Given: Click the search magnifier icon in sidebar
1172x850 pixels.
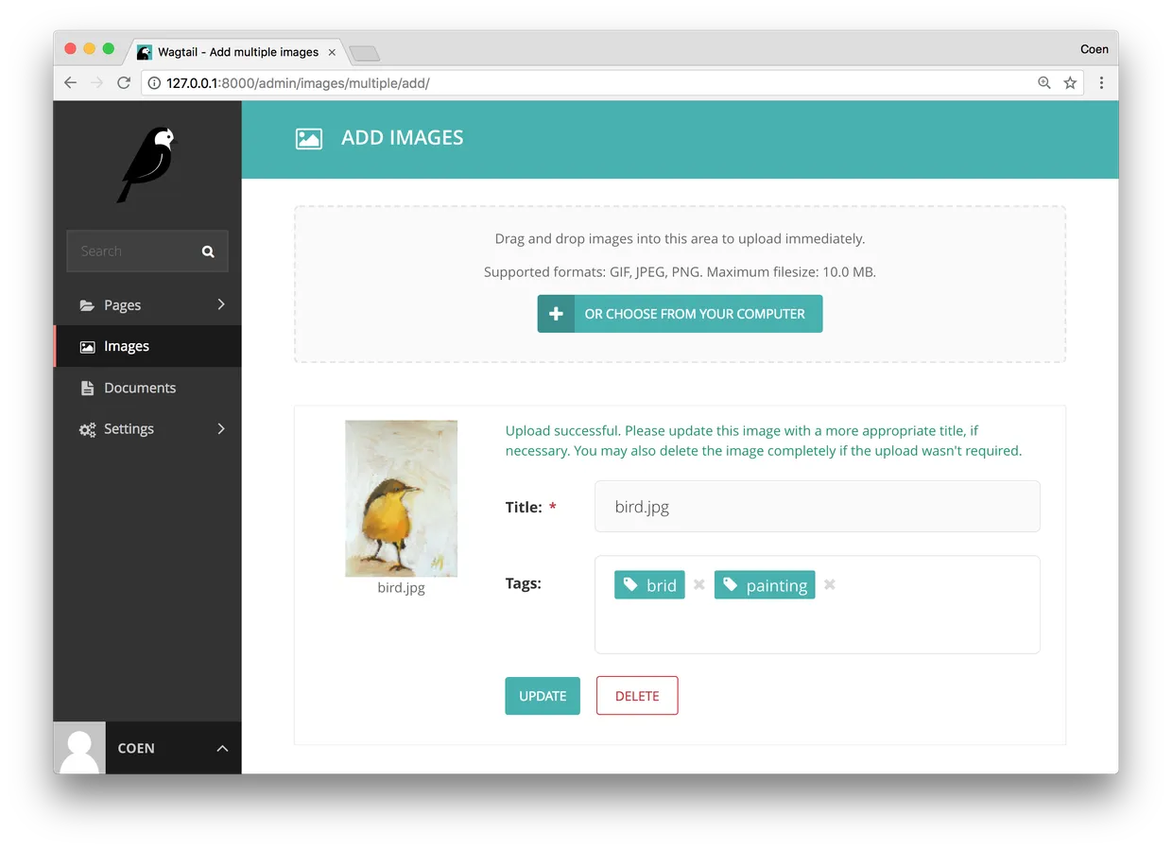Looking at the screenshot, I should (208, 252).
